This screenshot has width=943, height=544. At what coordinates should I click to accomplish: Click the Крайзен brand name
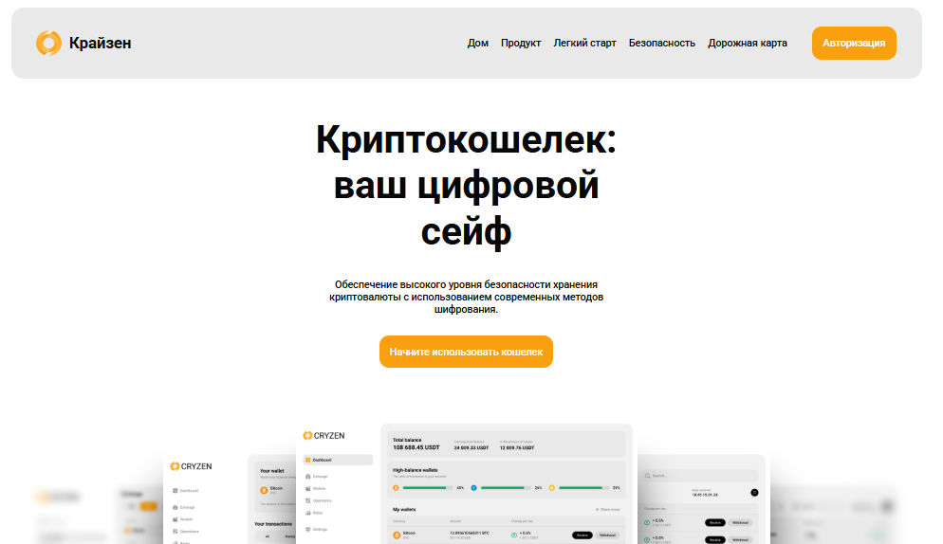tap(100, 44)
